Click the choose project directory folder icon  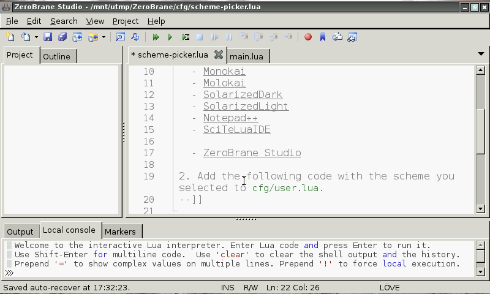coord(93,37)
